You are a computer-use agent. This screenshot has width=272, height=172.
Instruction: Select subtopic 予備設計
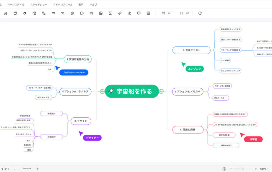pos(51,113)
